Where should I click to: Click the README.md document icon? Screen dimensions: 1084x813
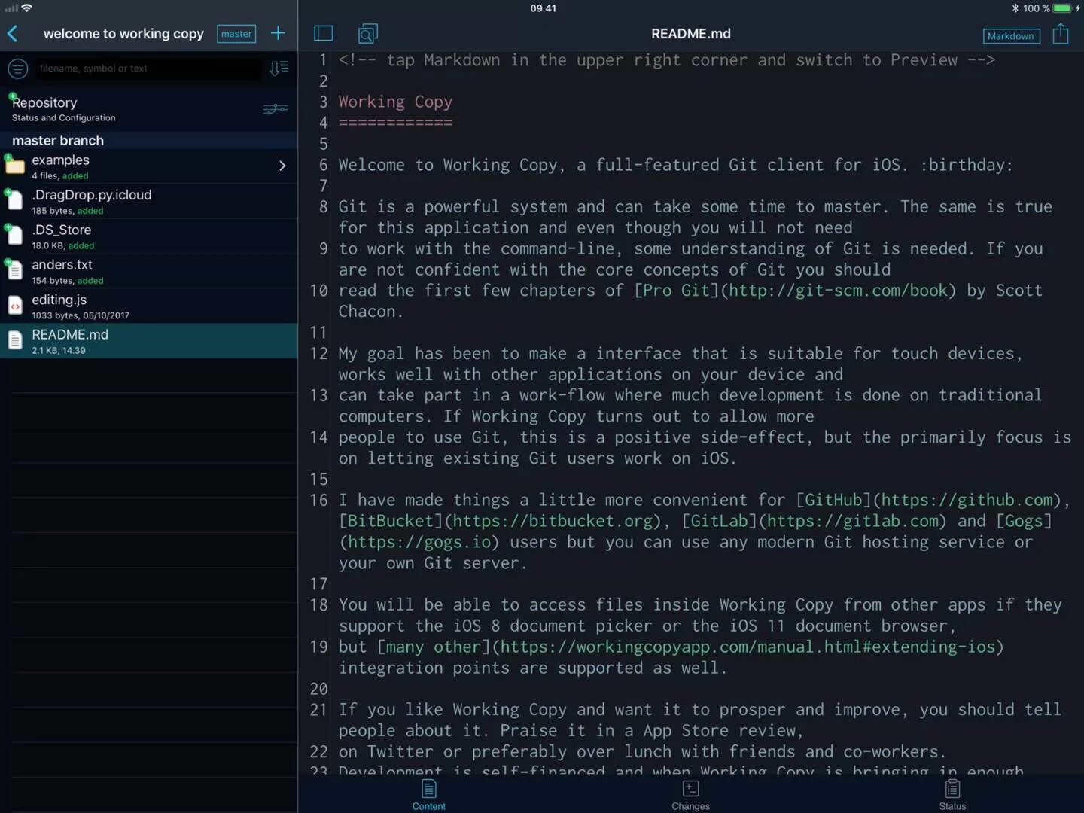(15, 341)
